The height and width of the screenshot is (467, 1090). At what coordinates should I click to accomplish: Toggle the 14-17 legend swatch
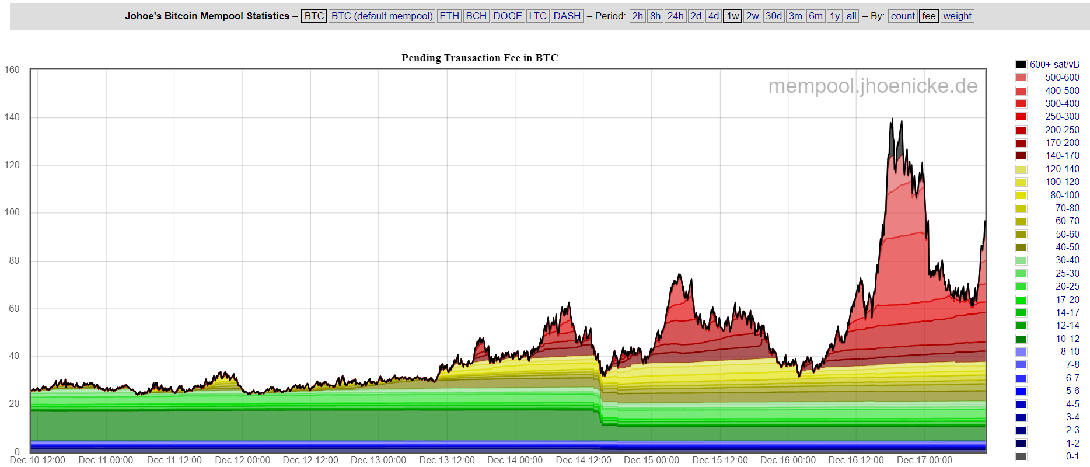point(1021,313)
